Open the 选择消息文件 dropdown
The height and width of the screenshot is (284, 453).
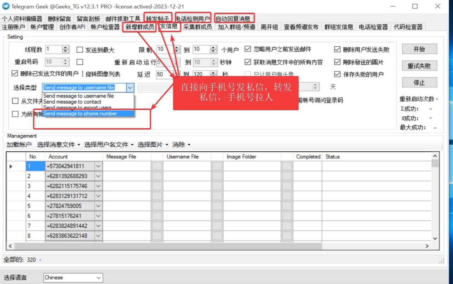tap(59, 144)
